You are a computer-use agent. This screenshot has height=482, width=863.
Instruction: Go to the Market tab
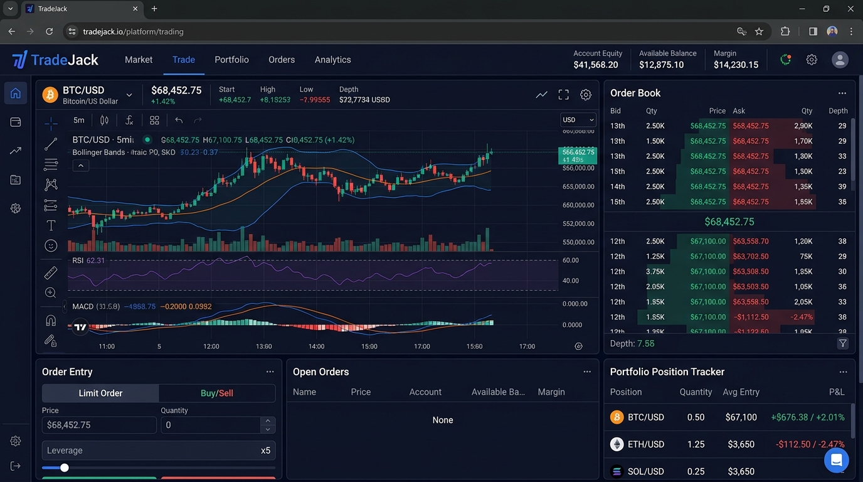point(139,60)
